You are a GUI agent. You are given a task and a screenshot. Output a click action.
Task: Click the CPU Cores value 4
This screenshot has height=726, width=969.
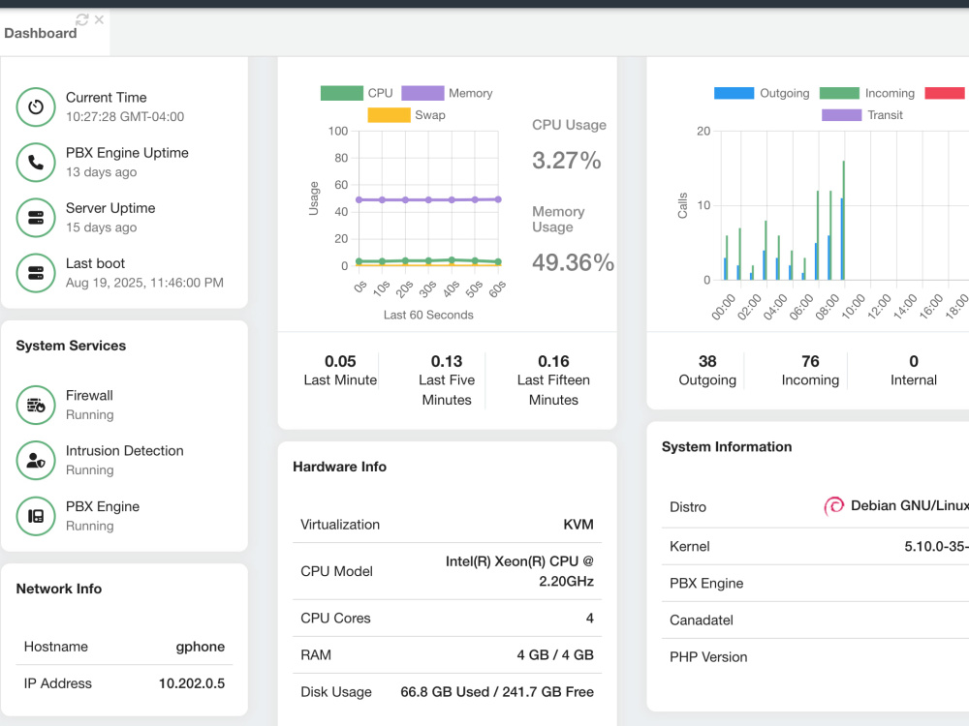(589, 618)
